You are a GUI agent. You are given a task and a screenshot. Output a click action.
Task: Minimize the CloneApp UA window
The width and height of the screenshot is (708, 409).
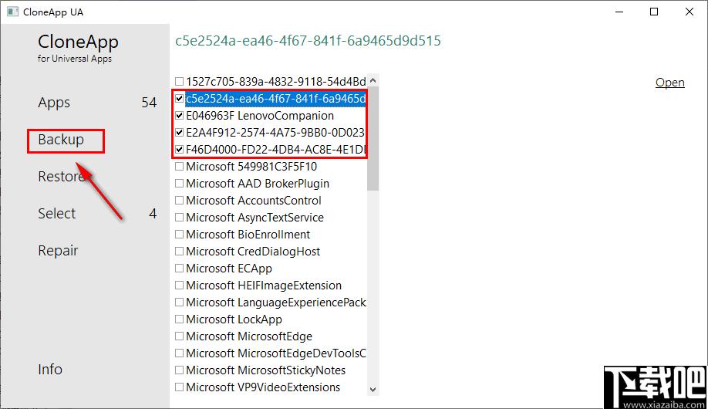click(619, 12)
